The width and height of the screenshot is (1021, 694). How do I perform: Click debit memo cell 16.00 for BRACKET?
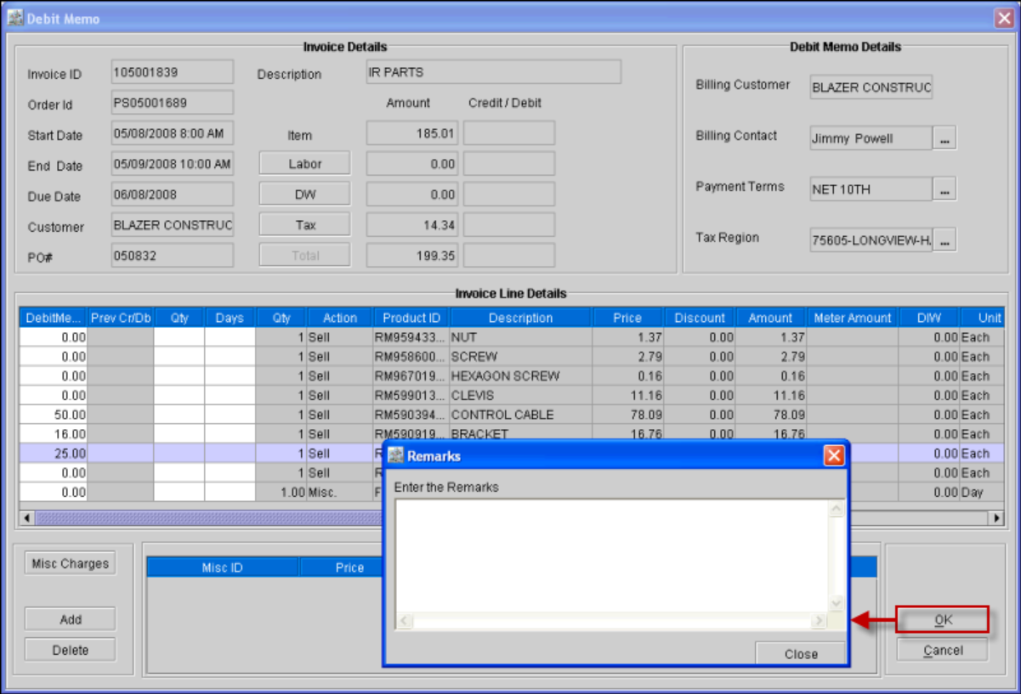[x=54, y=434]
